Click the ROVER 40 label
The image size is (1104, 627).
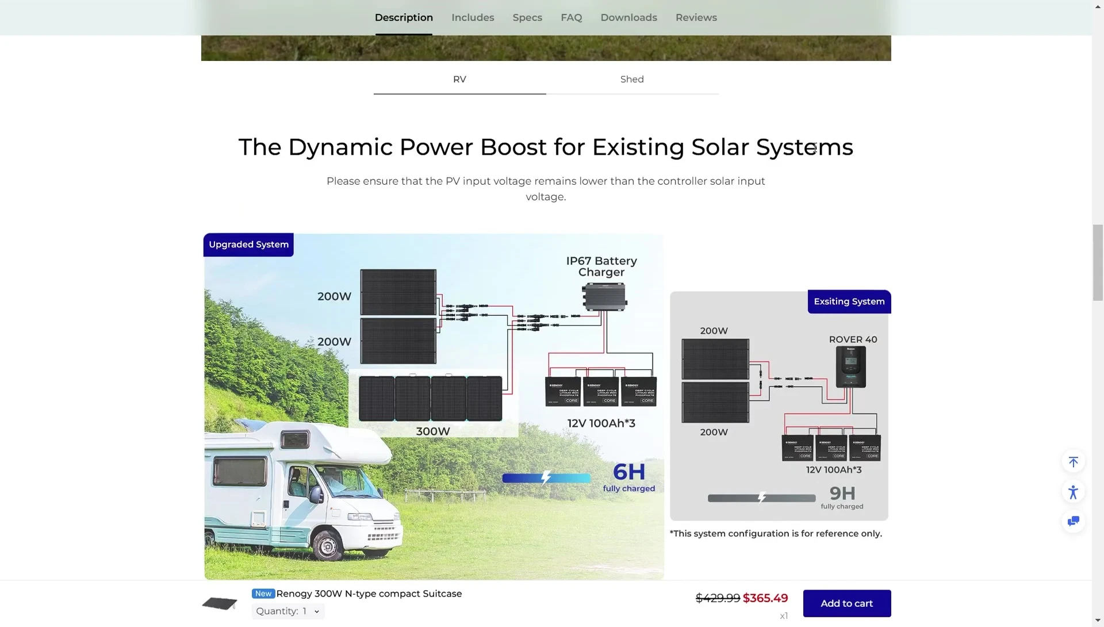tap(853, 339)
